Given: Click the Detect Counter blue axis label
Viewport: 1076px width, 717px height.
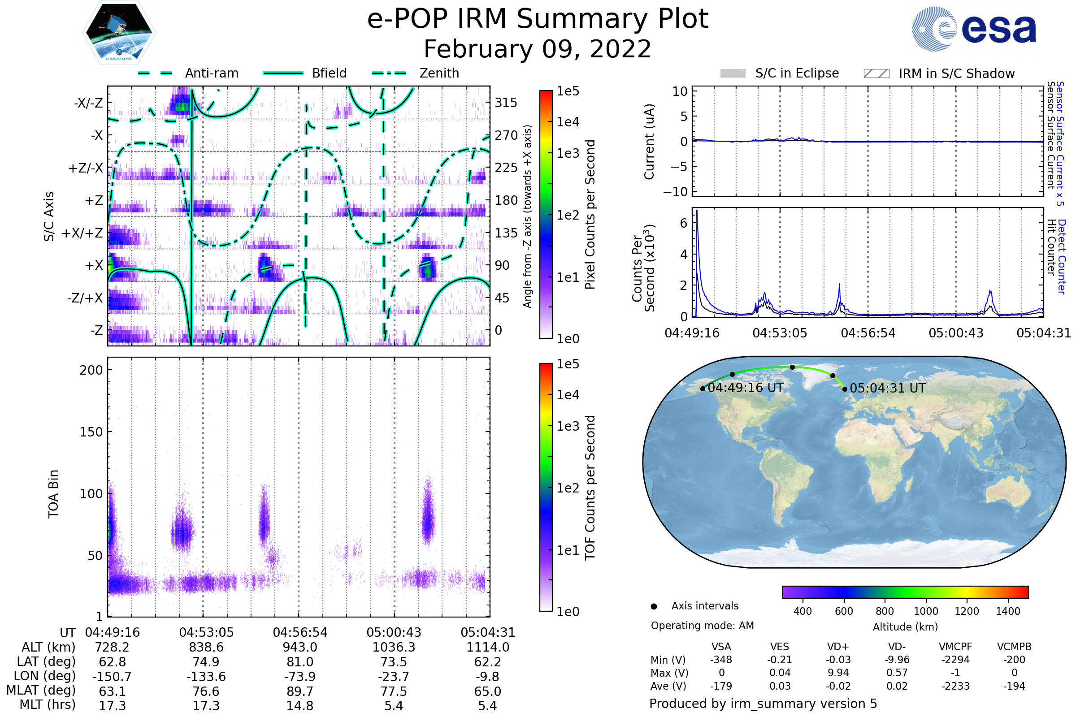Looking at the screenshot, I should pyautogui.click(x=1061, y=257).
